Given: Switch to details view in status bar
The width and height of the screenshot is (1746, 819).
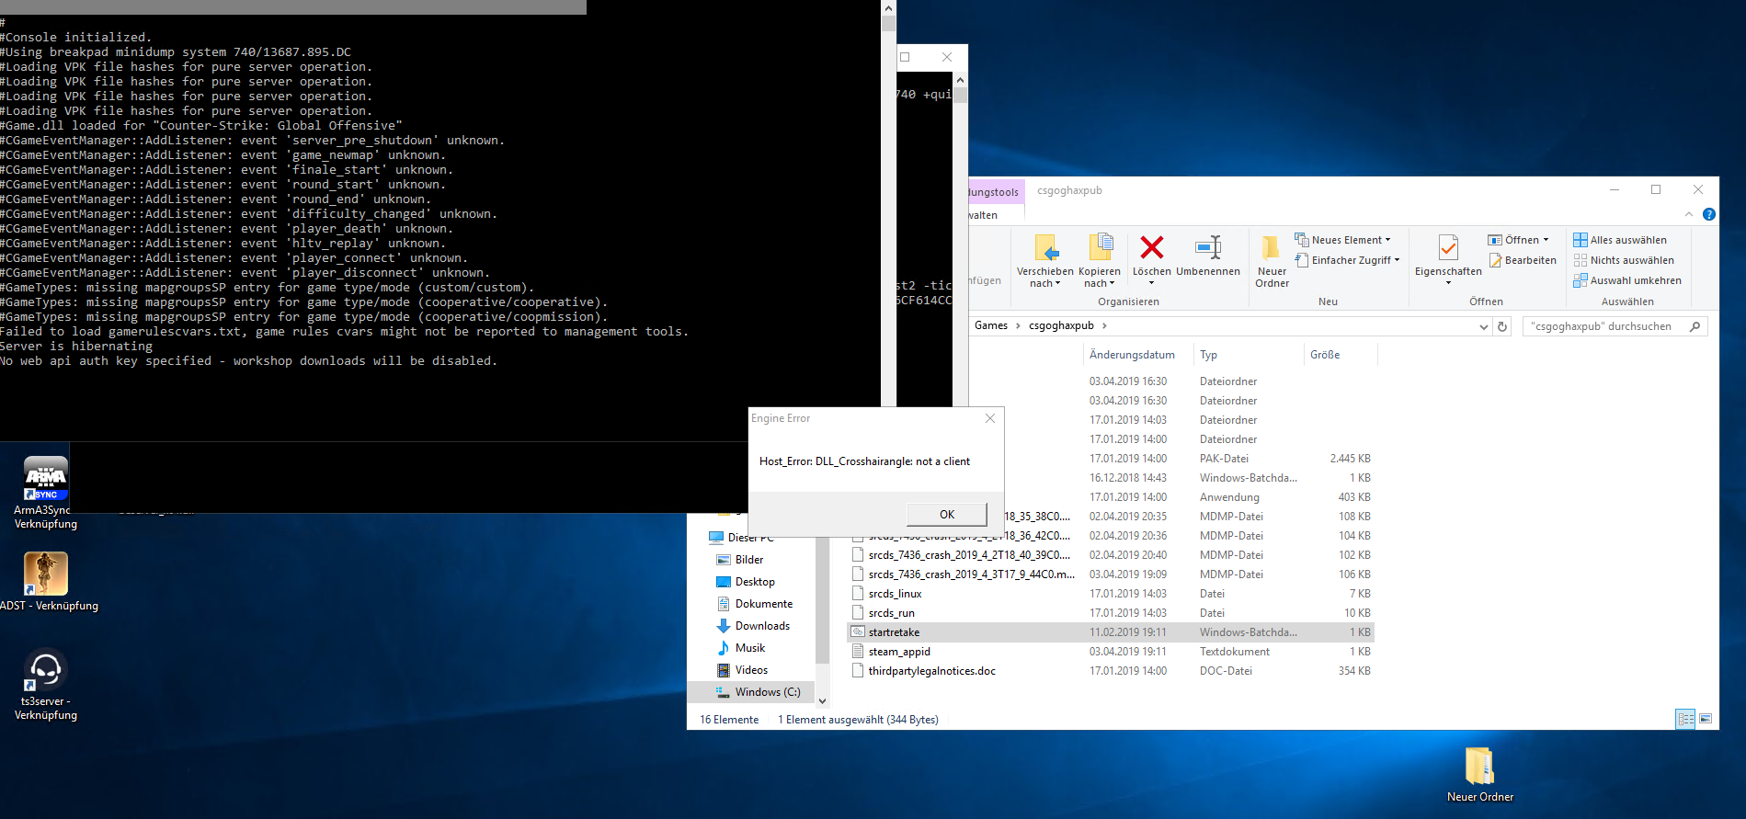Looking at the screenshot, I should click(1685, 719).
